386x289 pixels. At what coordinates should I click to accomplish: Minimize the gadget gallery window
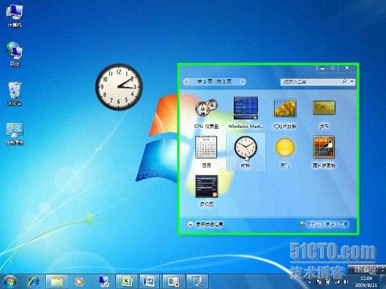click(x=323, y=68)
